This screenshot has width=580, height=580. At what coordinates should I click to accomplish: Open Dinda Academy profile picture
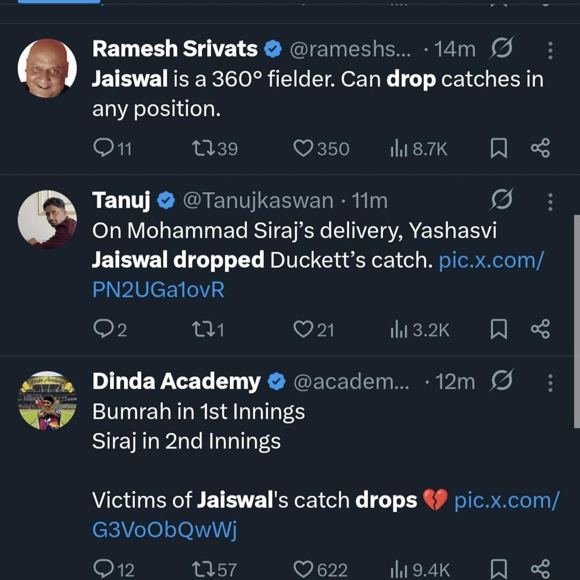click(x=47, y=401)
